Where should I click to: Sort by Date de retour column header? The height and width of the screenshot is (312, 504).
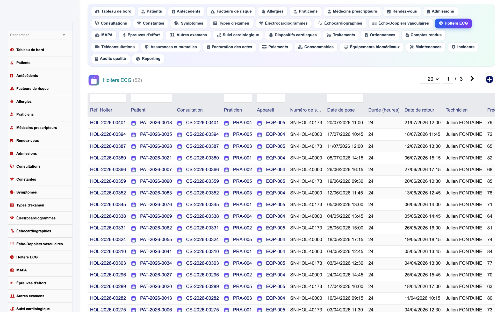(419, 110)
